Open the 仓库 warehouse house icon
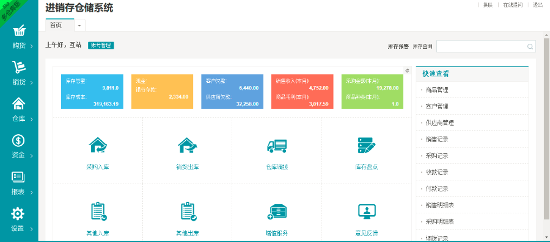Viewport: 550px width, 242px height. (x=19, y=104)
